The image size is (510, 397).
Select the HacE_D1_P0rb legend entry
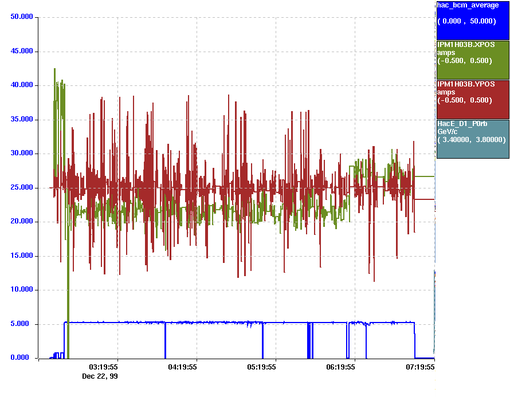click(x=472, y=139)
